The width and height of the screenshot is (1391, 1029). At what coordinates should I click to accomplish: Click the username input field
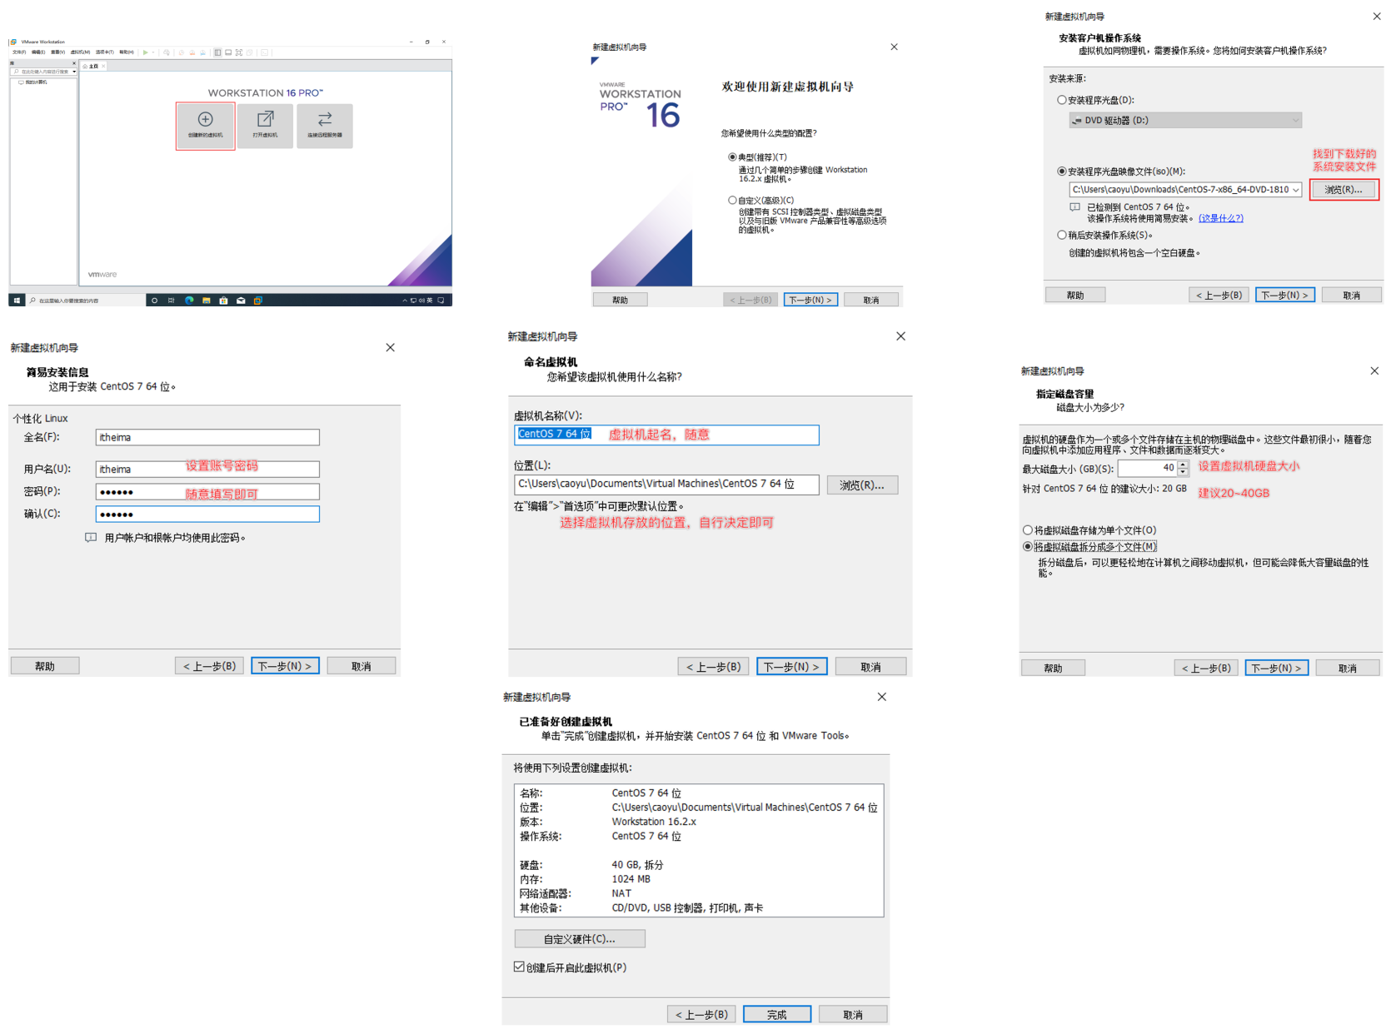click(207, 469)
